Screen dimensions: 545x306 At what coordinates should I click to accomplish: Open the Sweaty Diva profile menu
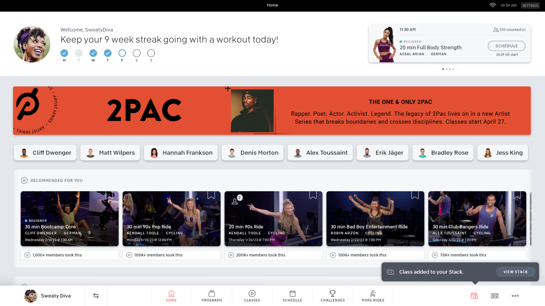48,296
